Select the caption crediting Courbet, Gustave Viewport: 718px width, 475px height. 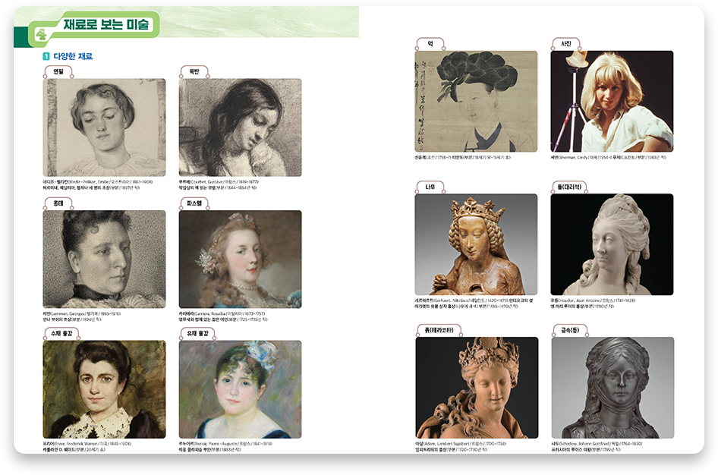[x=219, y=184]
